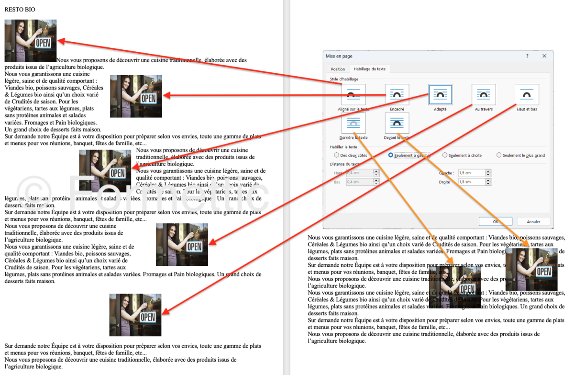574x375 pixels.
Task: Open the 'Habillage du texte' tab
Action: (370, 69)
